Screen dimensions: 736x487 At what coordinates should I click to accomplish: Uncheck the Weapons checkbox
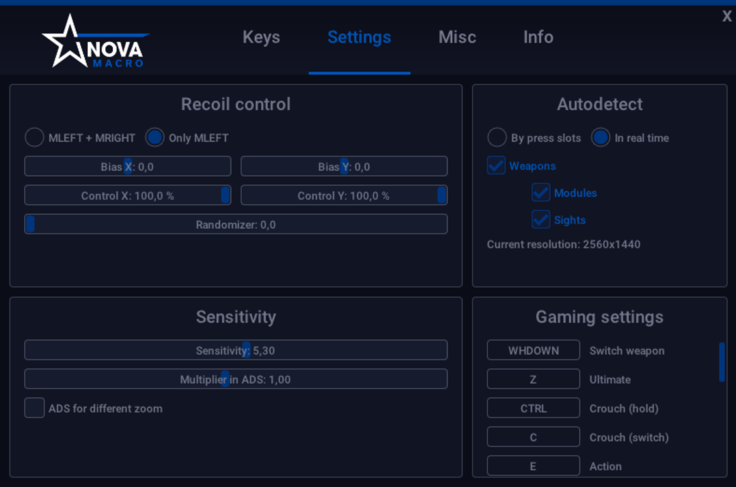coord(496,165)
